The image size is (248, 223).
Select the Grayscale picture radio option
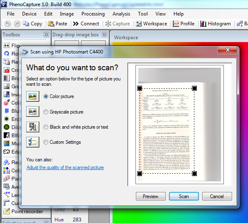[x=46, y=112]
